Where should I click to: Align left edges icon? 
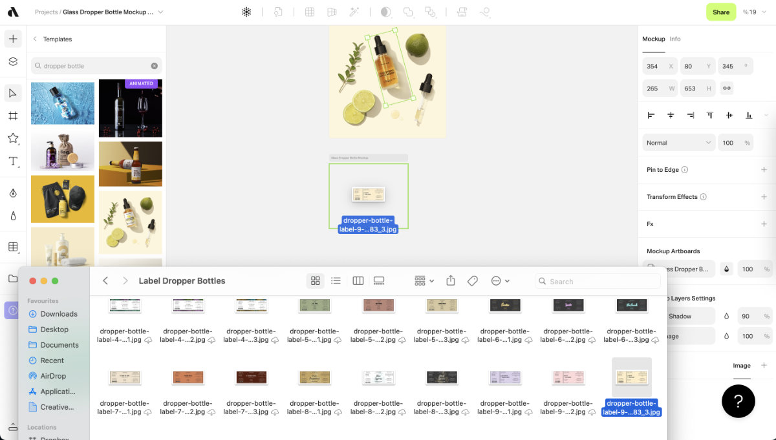pos(651,115)
